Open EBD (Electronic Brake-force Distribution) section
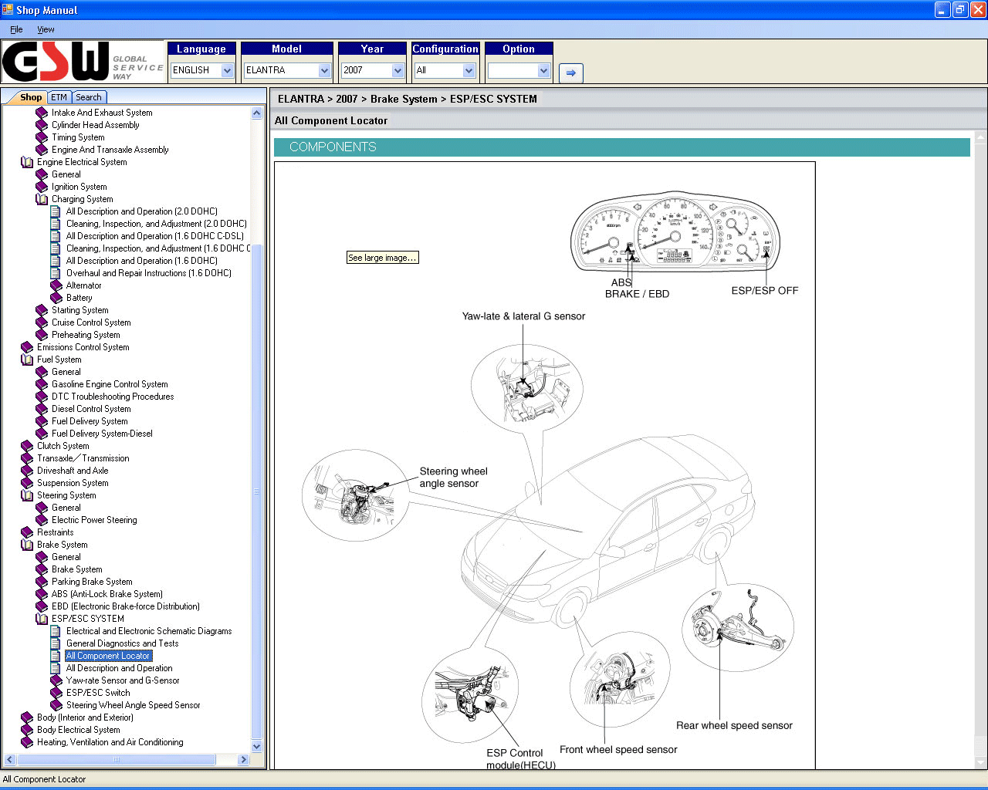Screen dimensions: 988x790 pos(126,606)
